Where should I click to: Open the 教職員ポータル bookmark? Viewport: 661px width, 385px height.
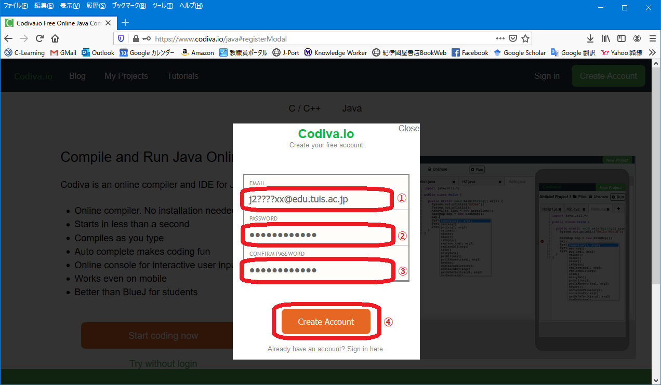point(243,52)
